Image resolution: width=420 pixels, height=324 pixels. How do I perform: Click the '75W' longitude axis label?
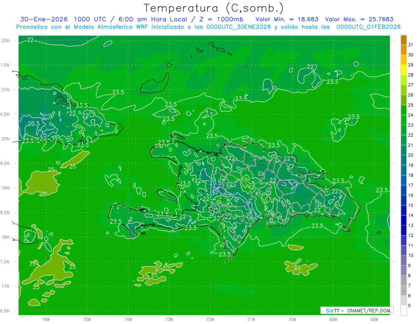pos(87,319)
